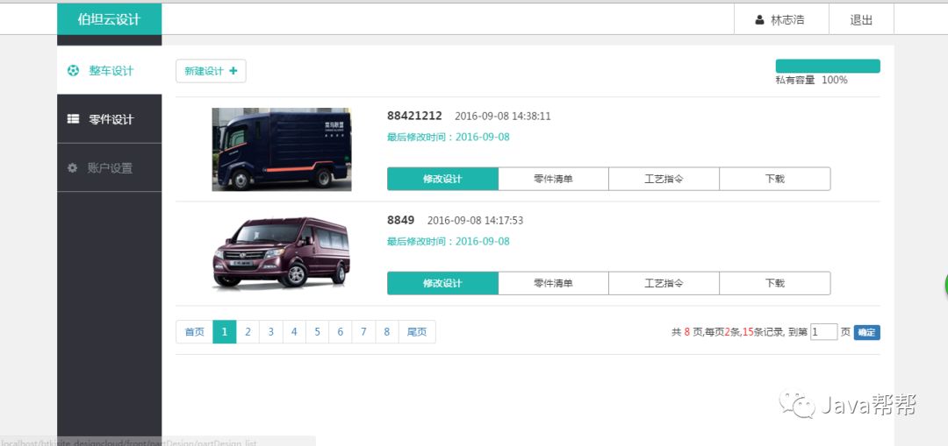Image resolution: width=948 pixels, height=446 pixels.
Task: Select the blue truck thumbnail
Action: pos(282,150)
